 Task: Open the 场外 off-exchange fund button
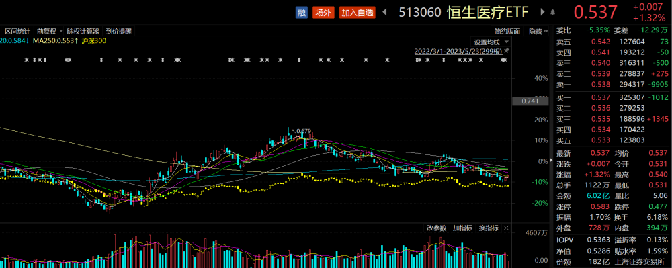(x=324, y=12)
